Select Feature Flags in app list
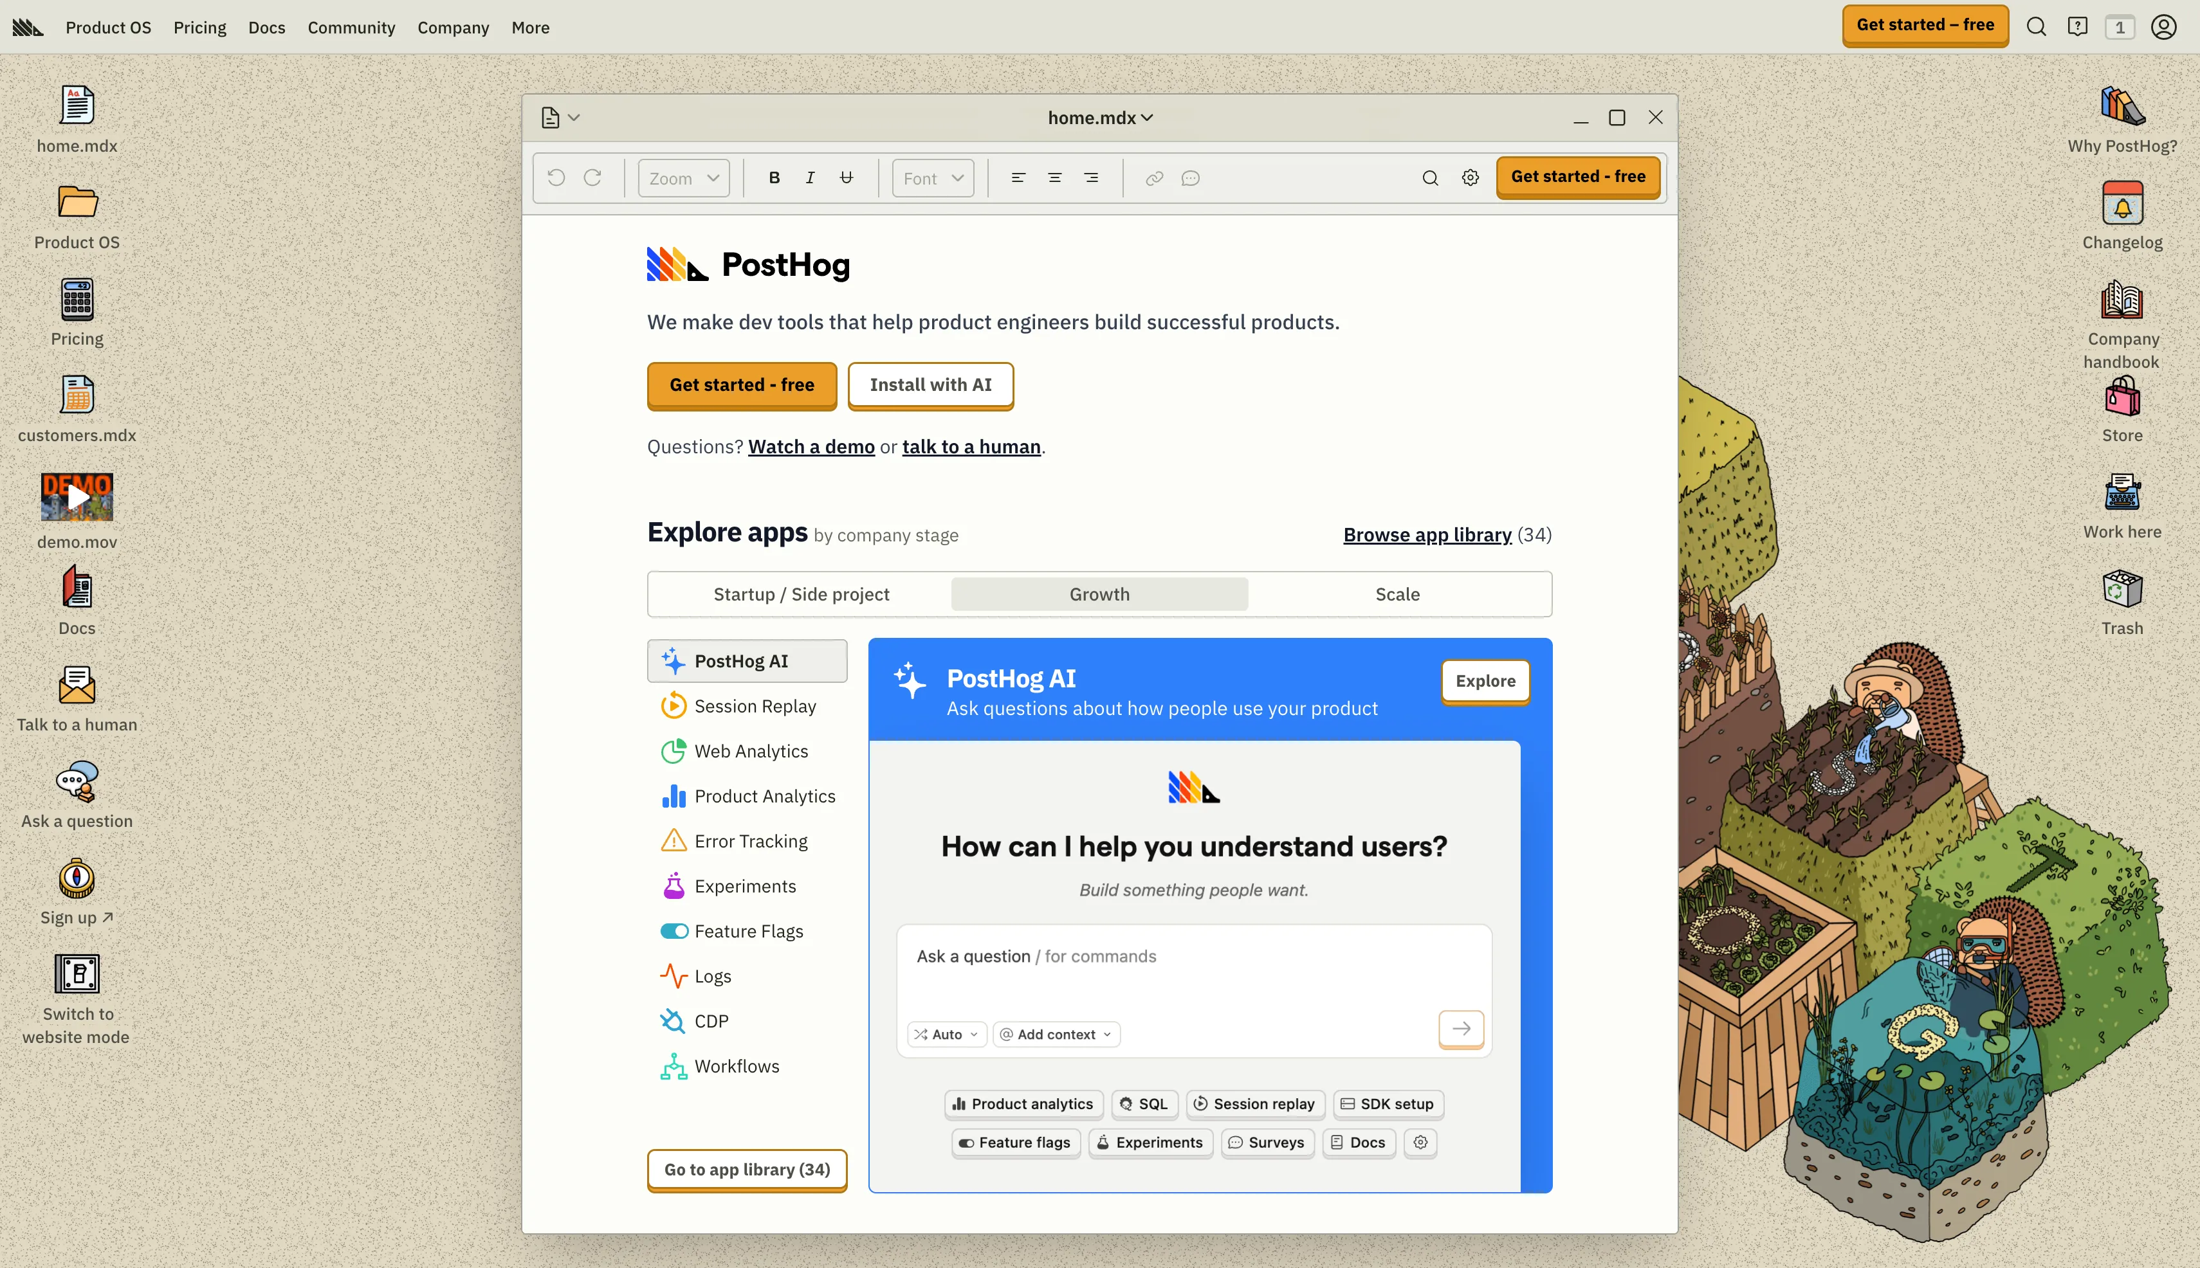The image size is (2200, 1268). pyautogui.click(x=747, y=931)
